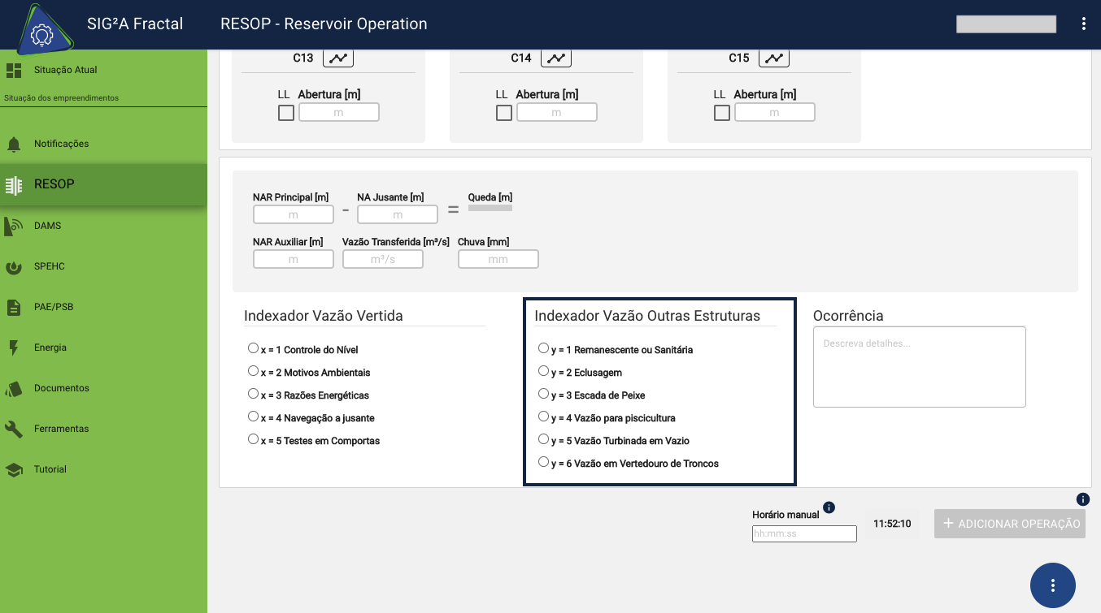The width and height of the screenshot is (1101, 613).
Task: Toggle the LL checkbox for gate C13
Action: pos(286,113)
